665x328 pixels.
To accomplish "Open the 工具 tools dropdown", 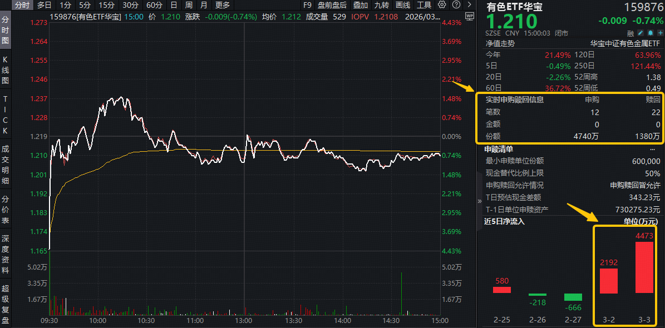I will pyautogui.click(x=424, y=5).
